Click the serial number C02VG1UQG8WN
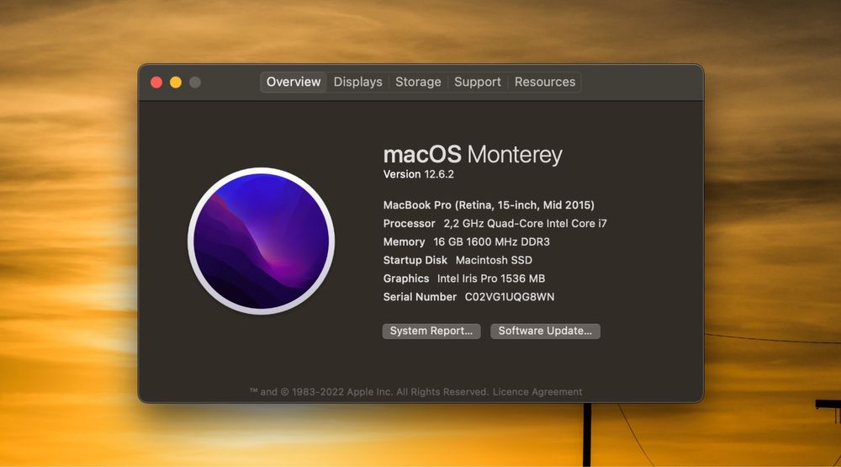This screenshot has height=467, width=841. [510, 297]
